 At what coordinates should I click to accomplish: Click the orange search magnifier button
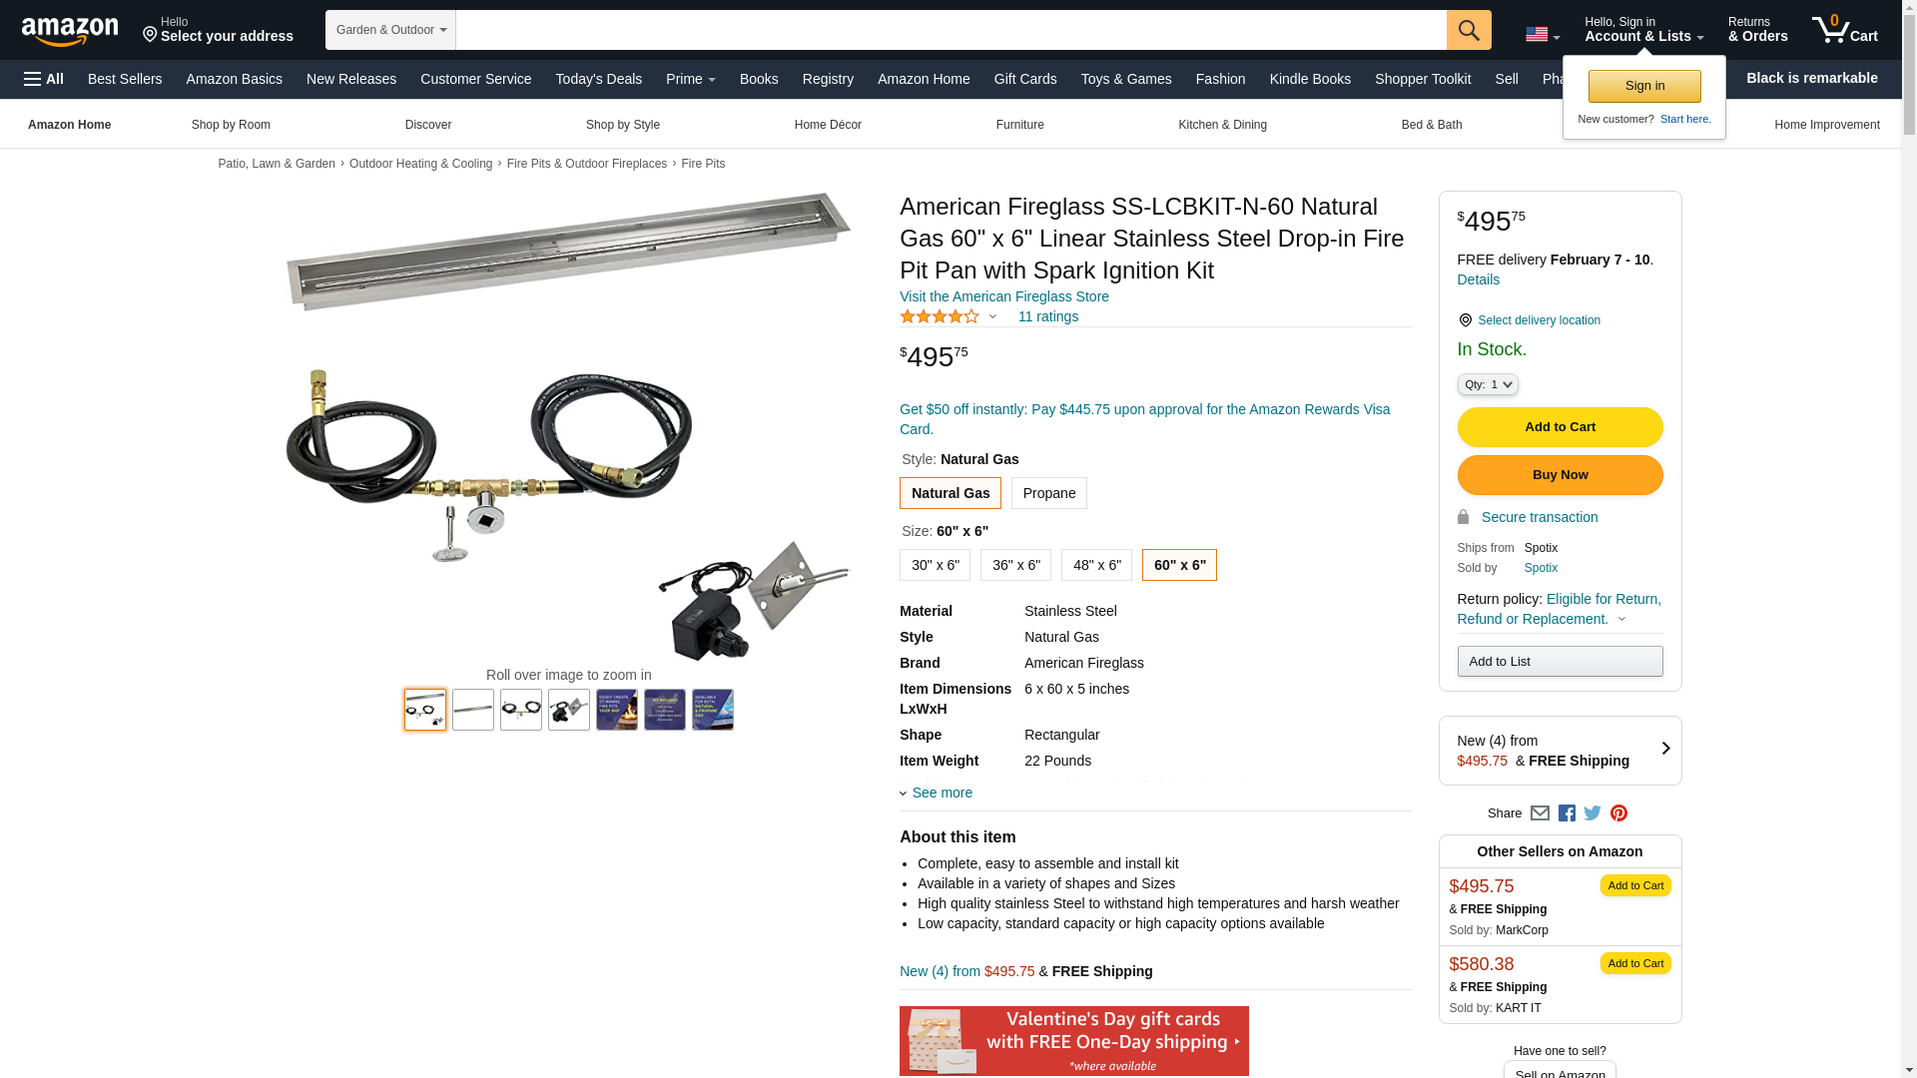pos(1468,30)
